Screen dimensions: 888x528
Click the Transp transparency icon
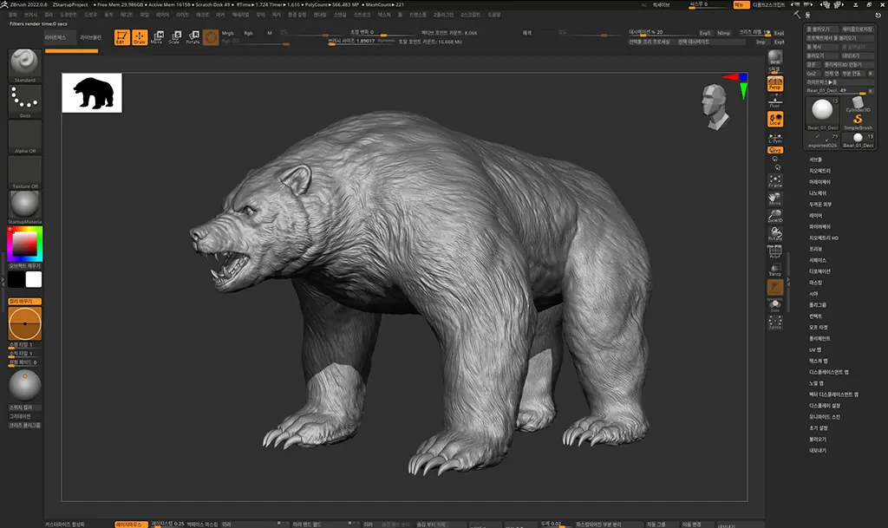click(x=775, y=270)
